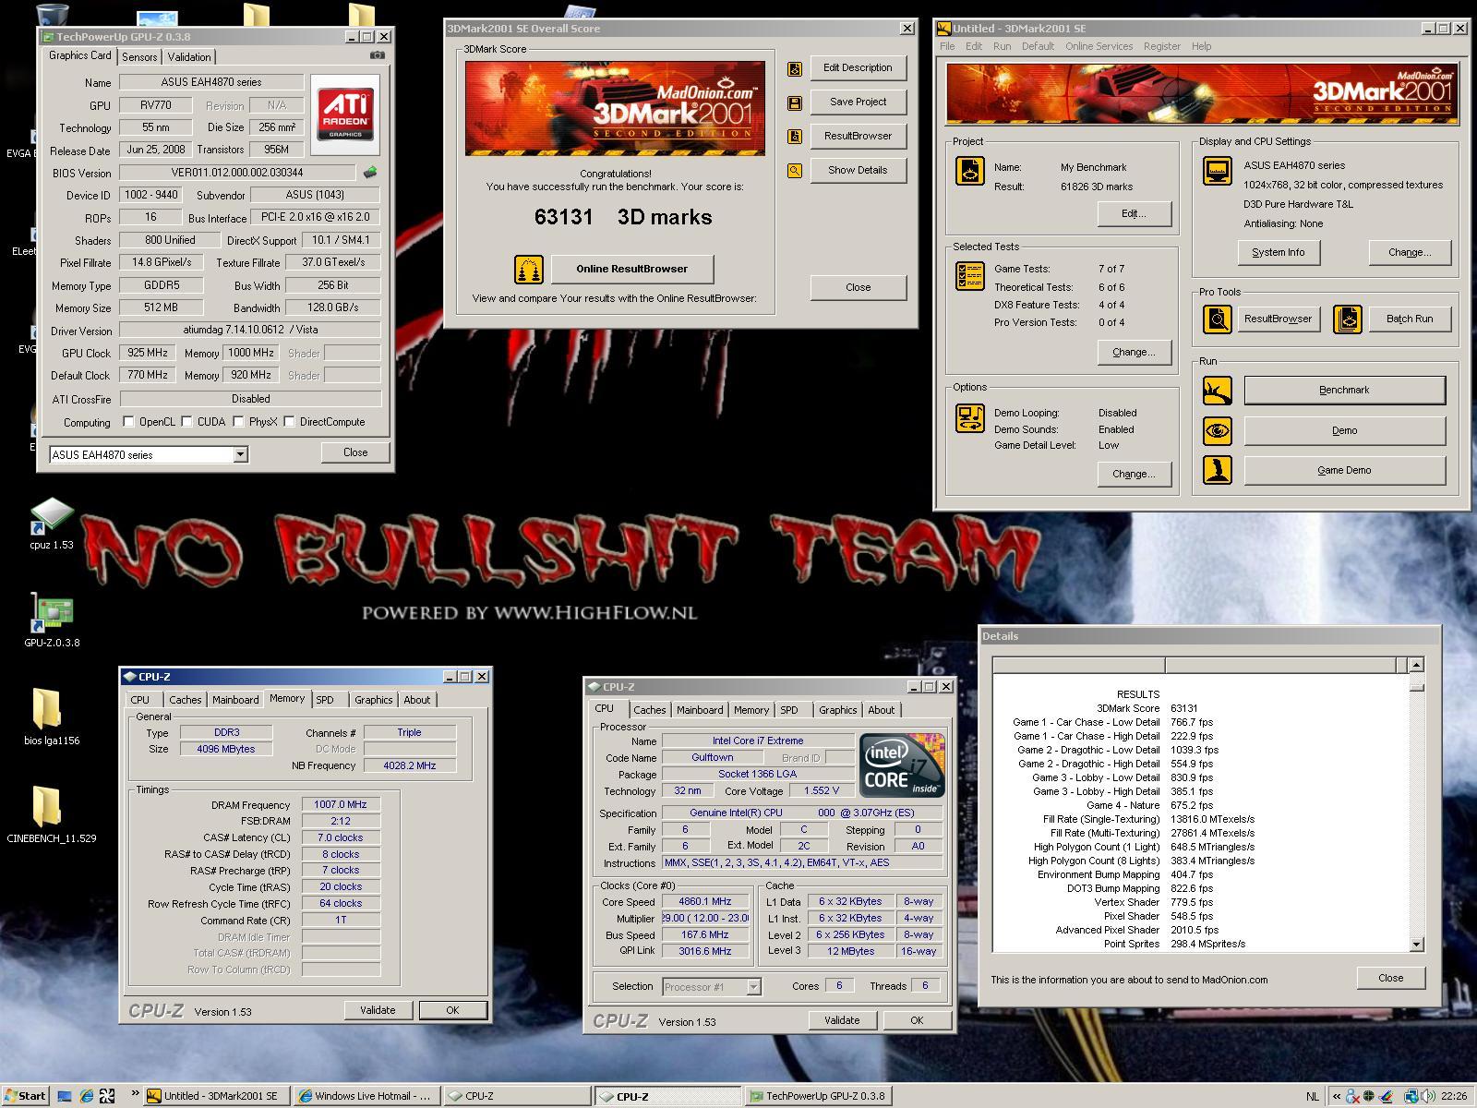Switch to the Validation tab in GPU-Z
Viewport: 1477px width, 1108px height.
(189, 57)
